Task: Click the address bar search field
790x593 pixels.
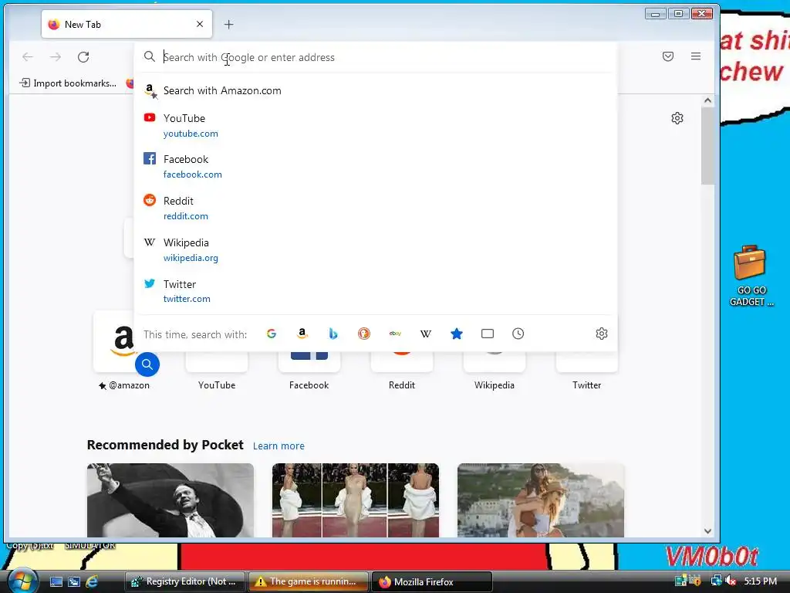Action: point(376,57)
